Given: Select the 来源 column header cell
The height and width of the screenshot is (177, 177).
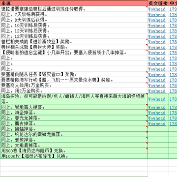Looking at the screenshot, I should click(x=74, y=3).
